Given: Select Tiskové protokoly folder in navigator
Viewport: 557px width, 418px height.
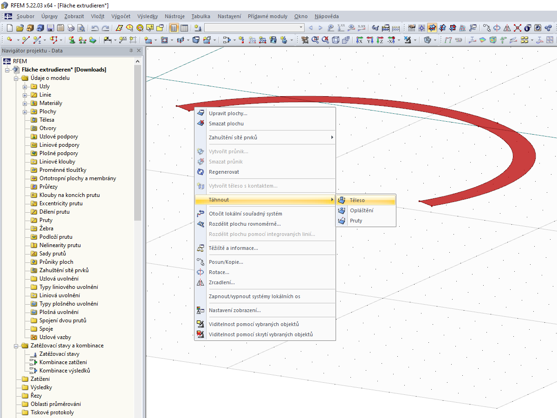Looking at the screenshot, I should click(52, 412).
